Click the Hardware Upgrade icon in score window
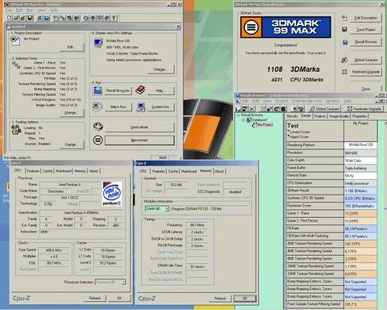387x310 pixels. (x=344, y=72)
